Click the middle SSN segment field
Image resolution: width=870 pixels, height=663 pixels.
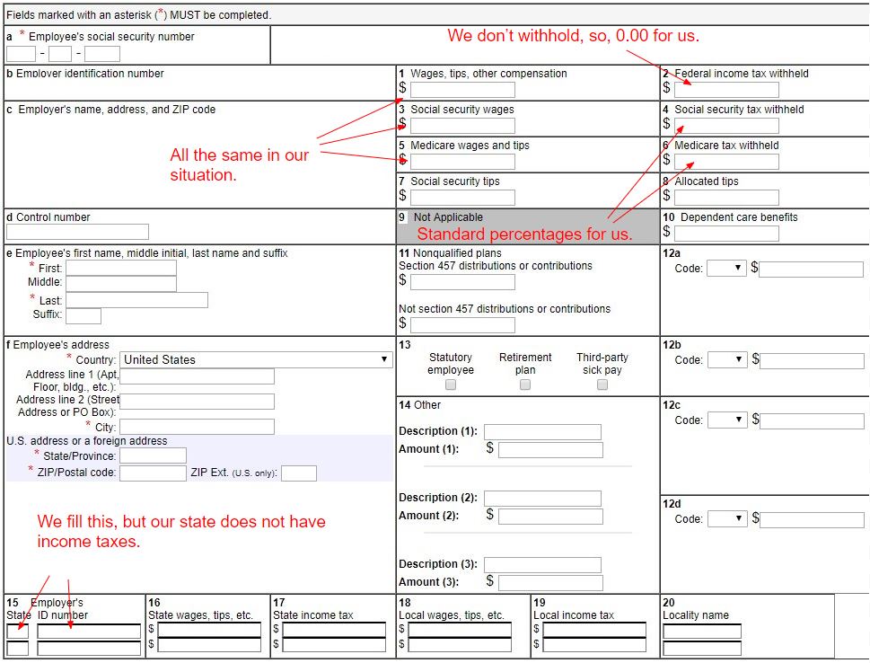(60, 54)
